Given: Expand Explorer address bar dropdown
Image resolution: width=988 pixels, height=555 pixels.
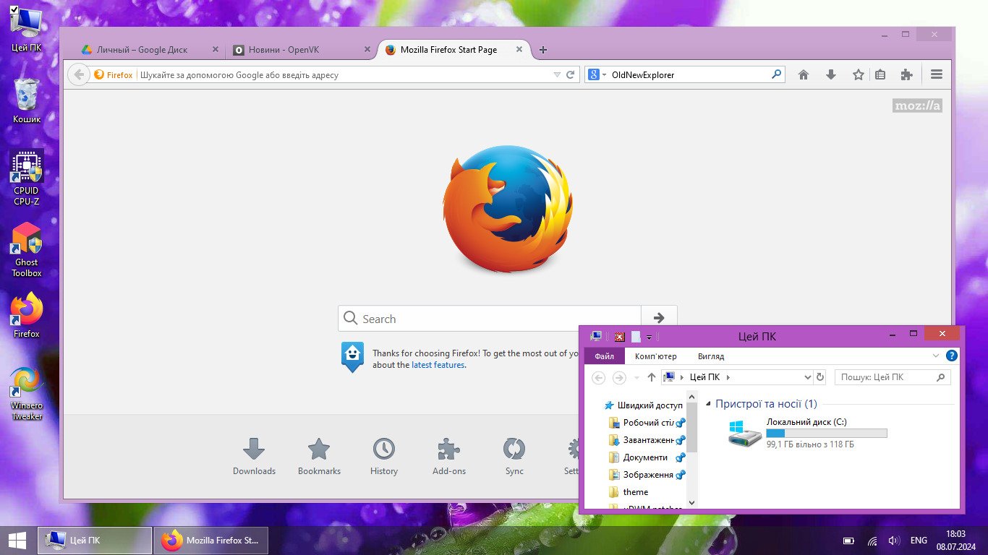Looking at the screenshot, I should (808, 377).
